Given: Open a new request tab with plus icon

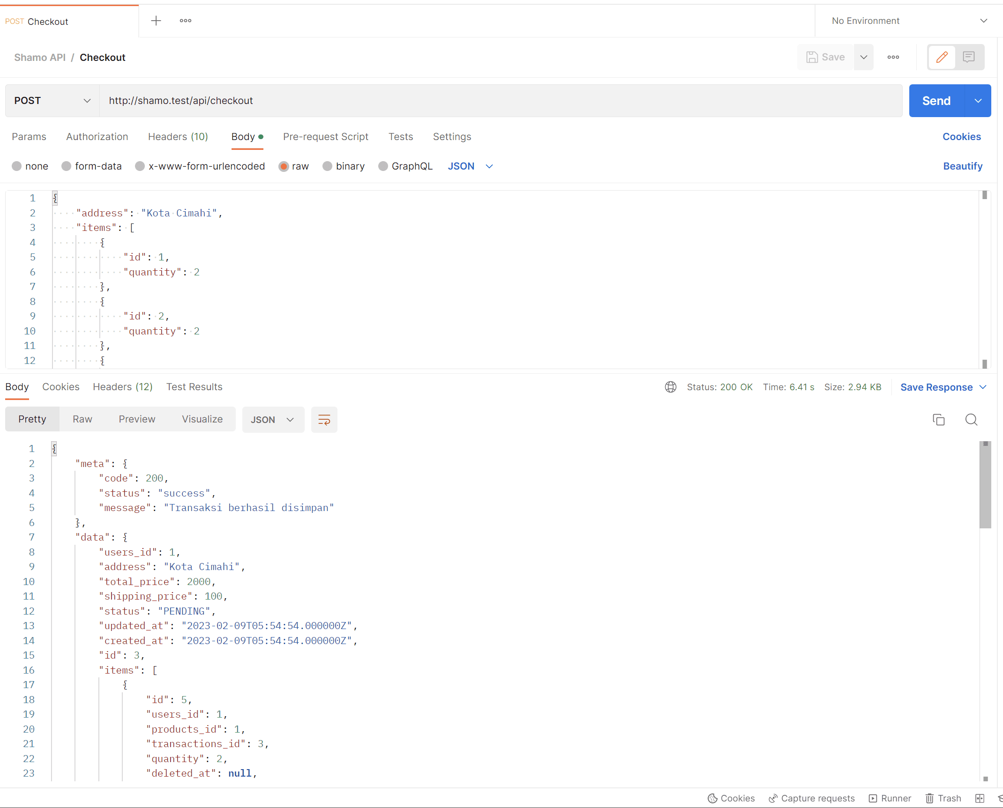Looking at the screenshot, I should (156, 21).
